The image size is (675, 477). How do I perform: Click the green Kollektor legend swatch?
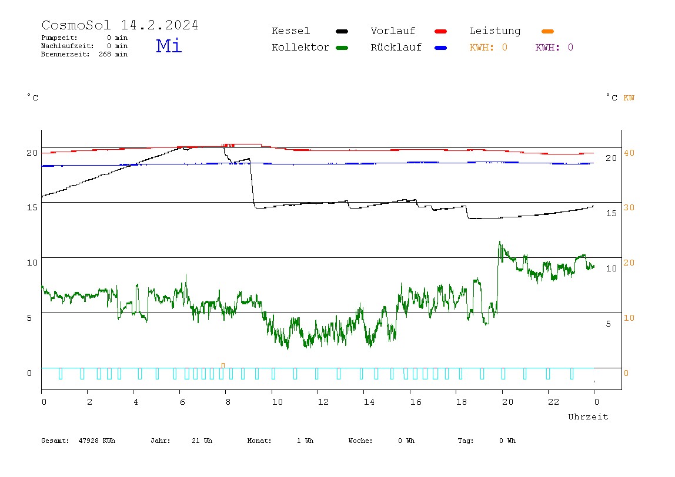(x=342, y=48)
